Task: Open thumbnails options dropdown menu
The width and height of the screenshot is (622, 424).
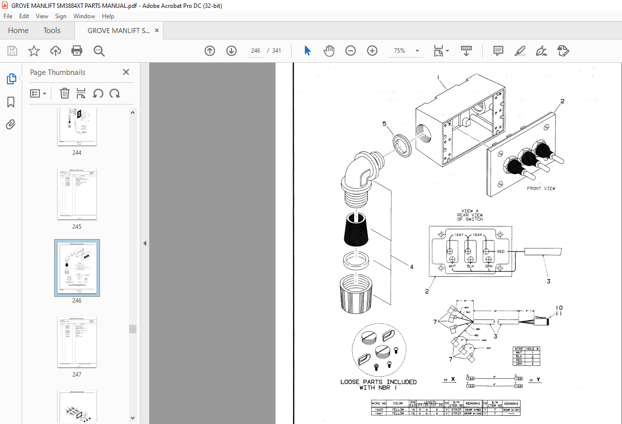Action: 38,93
